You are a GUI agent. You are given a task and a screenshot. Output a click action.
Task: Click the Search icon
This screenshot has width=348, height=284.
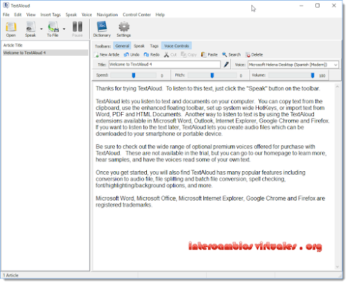click(x=232, y=55)
